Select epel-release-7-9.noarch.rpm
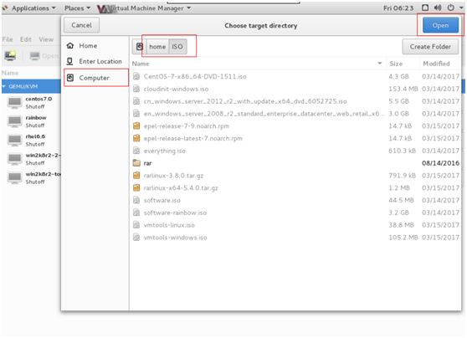The image size is (467, 338). [295, 126]
